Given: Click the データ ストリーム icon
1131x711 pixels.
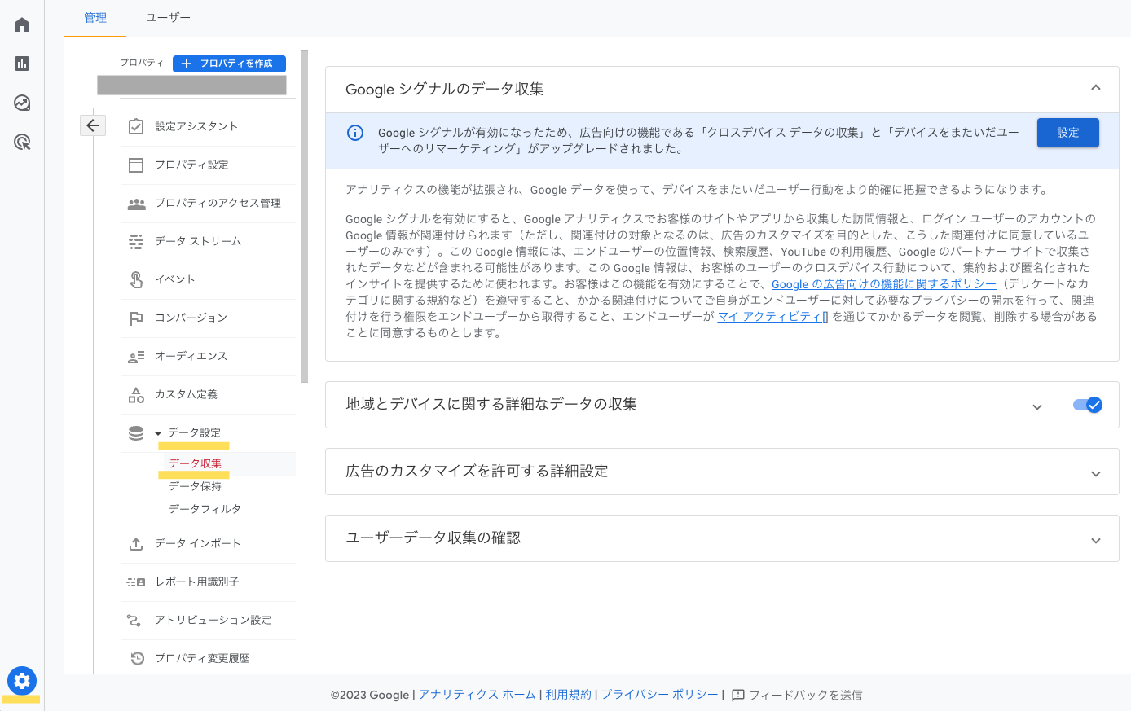Looking at the screenshot, I should pyautogui.click(x=136, y=241).
